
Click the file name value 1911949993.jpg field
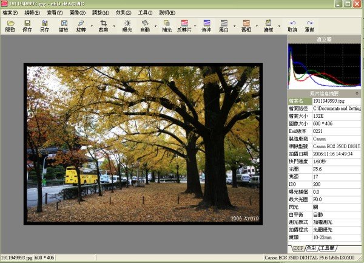click(337, 101)
